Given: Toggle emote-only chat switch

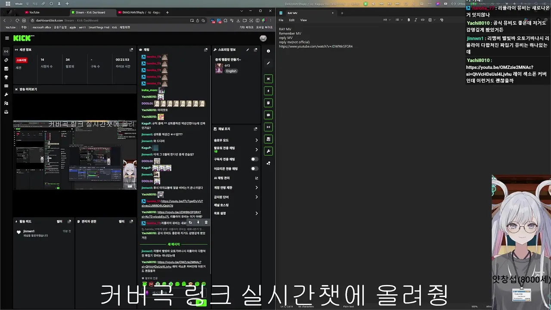Looking at the screenshot, I should [x=254, y=169].
